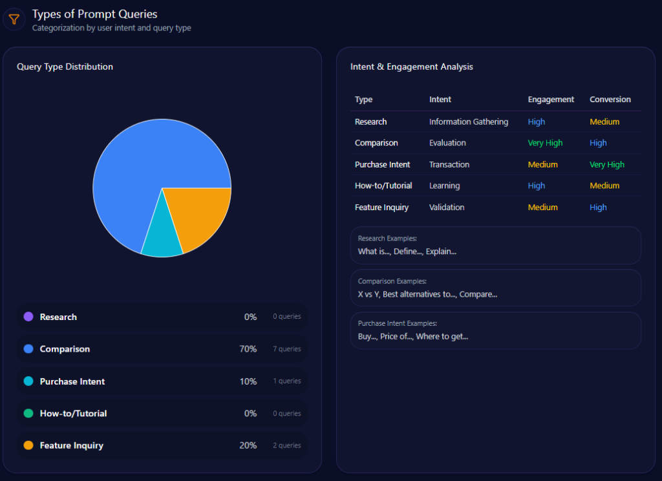Click the teal Purchase Intent legend dot
The width and height of the screenshot is (662, 481).
pos(28,381)
